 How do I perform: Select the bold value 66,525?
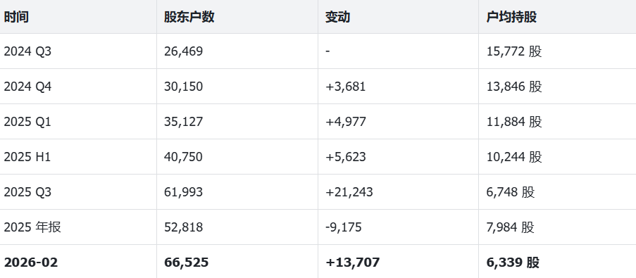point(186,263)
